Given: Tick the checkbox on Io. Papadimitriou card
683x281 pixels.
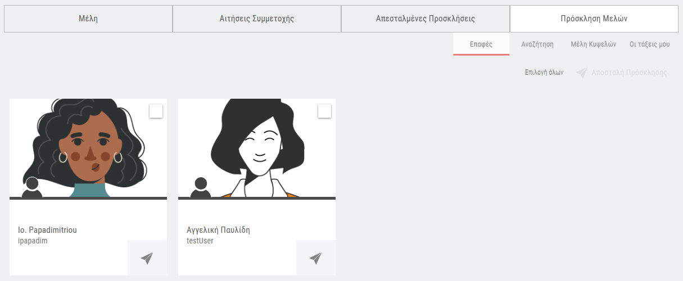Looking at the screenshot, I should point(156,111).
